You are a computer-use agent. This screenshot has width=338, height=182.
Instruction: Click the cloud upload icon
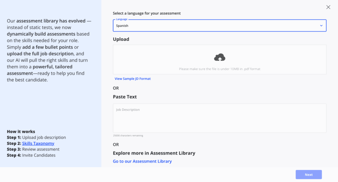coord(220,58)
